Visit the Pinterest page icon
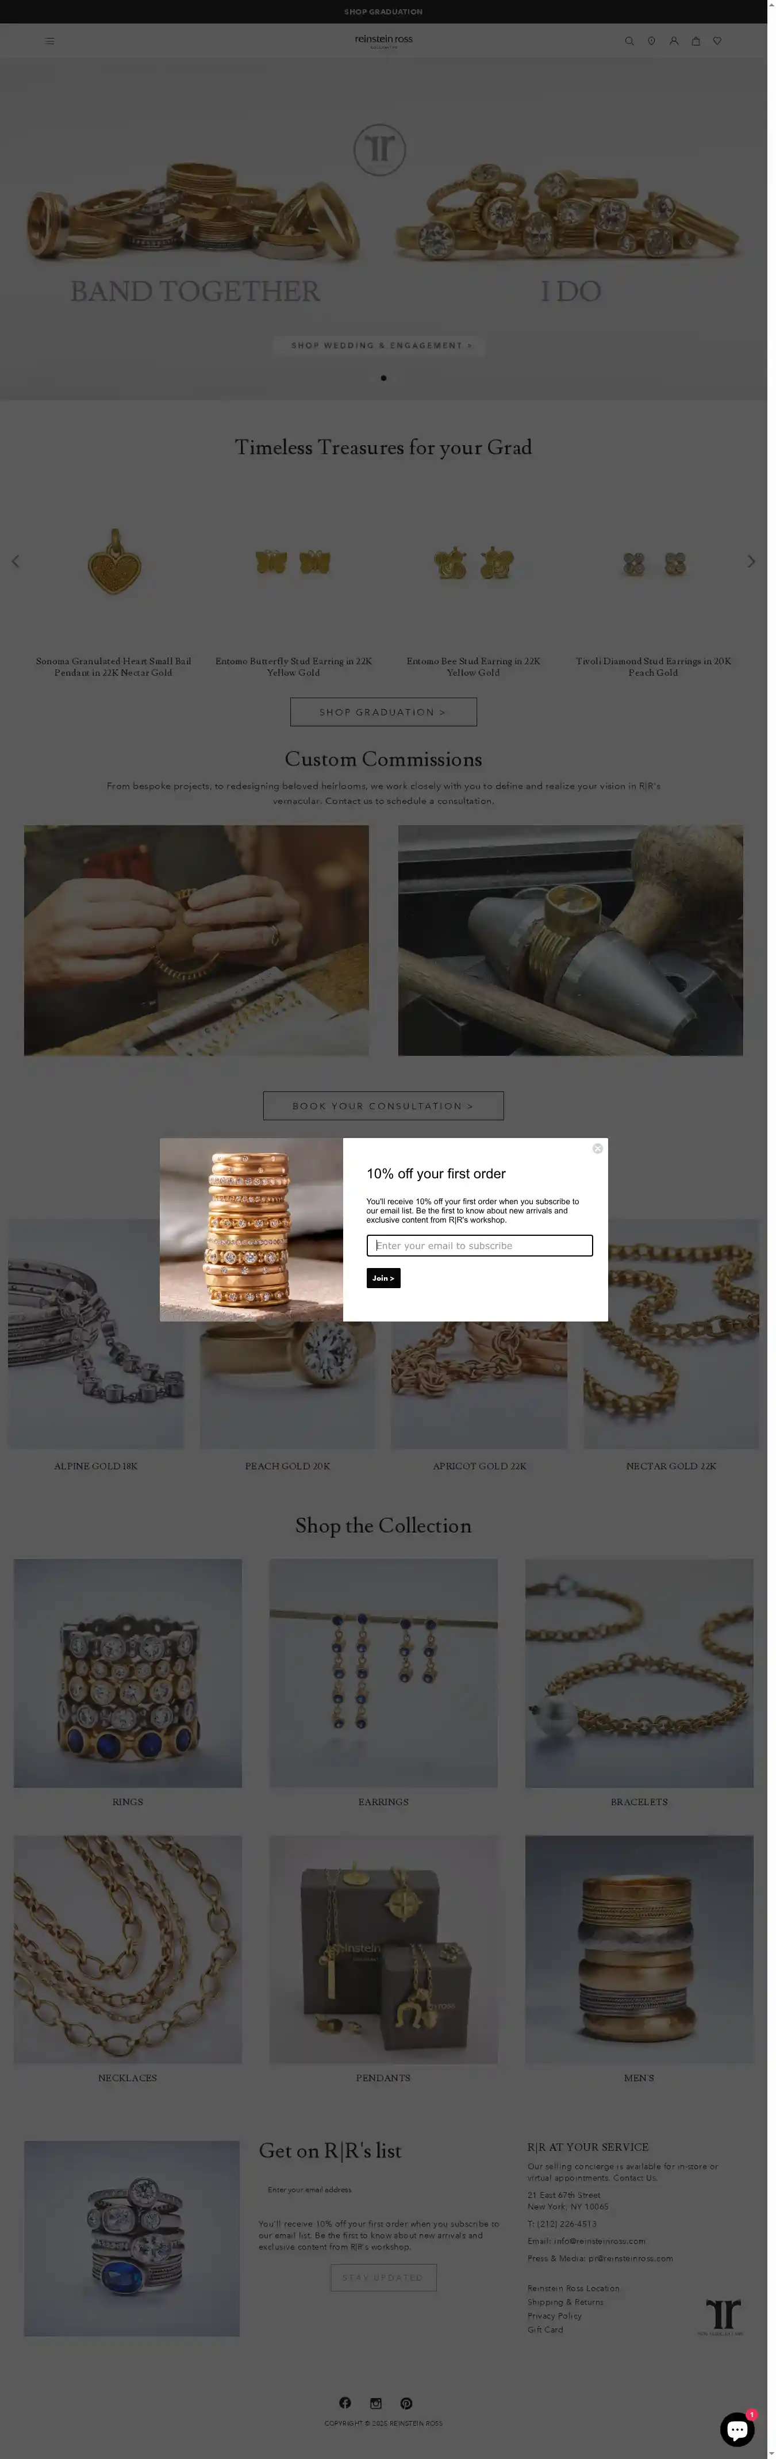 pos(406,2403)
